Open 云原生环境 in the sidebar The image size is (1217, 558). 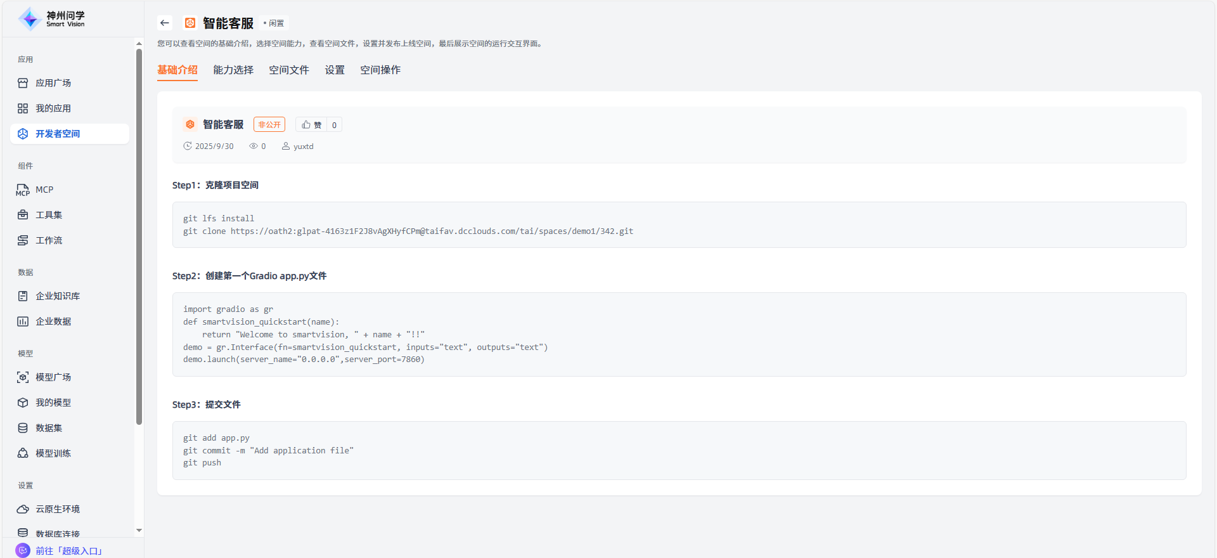coord(58,509)
